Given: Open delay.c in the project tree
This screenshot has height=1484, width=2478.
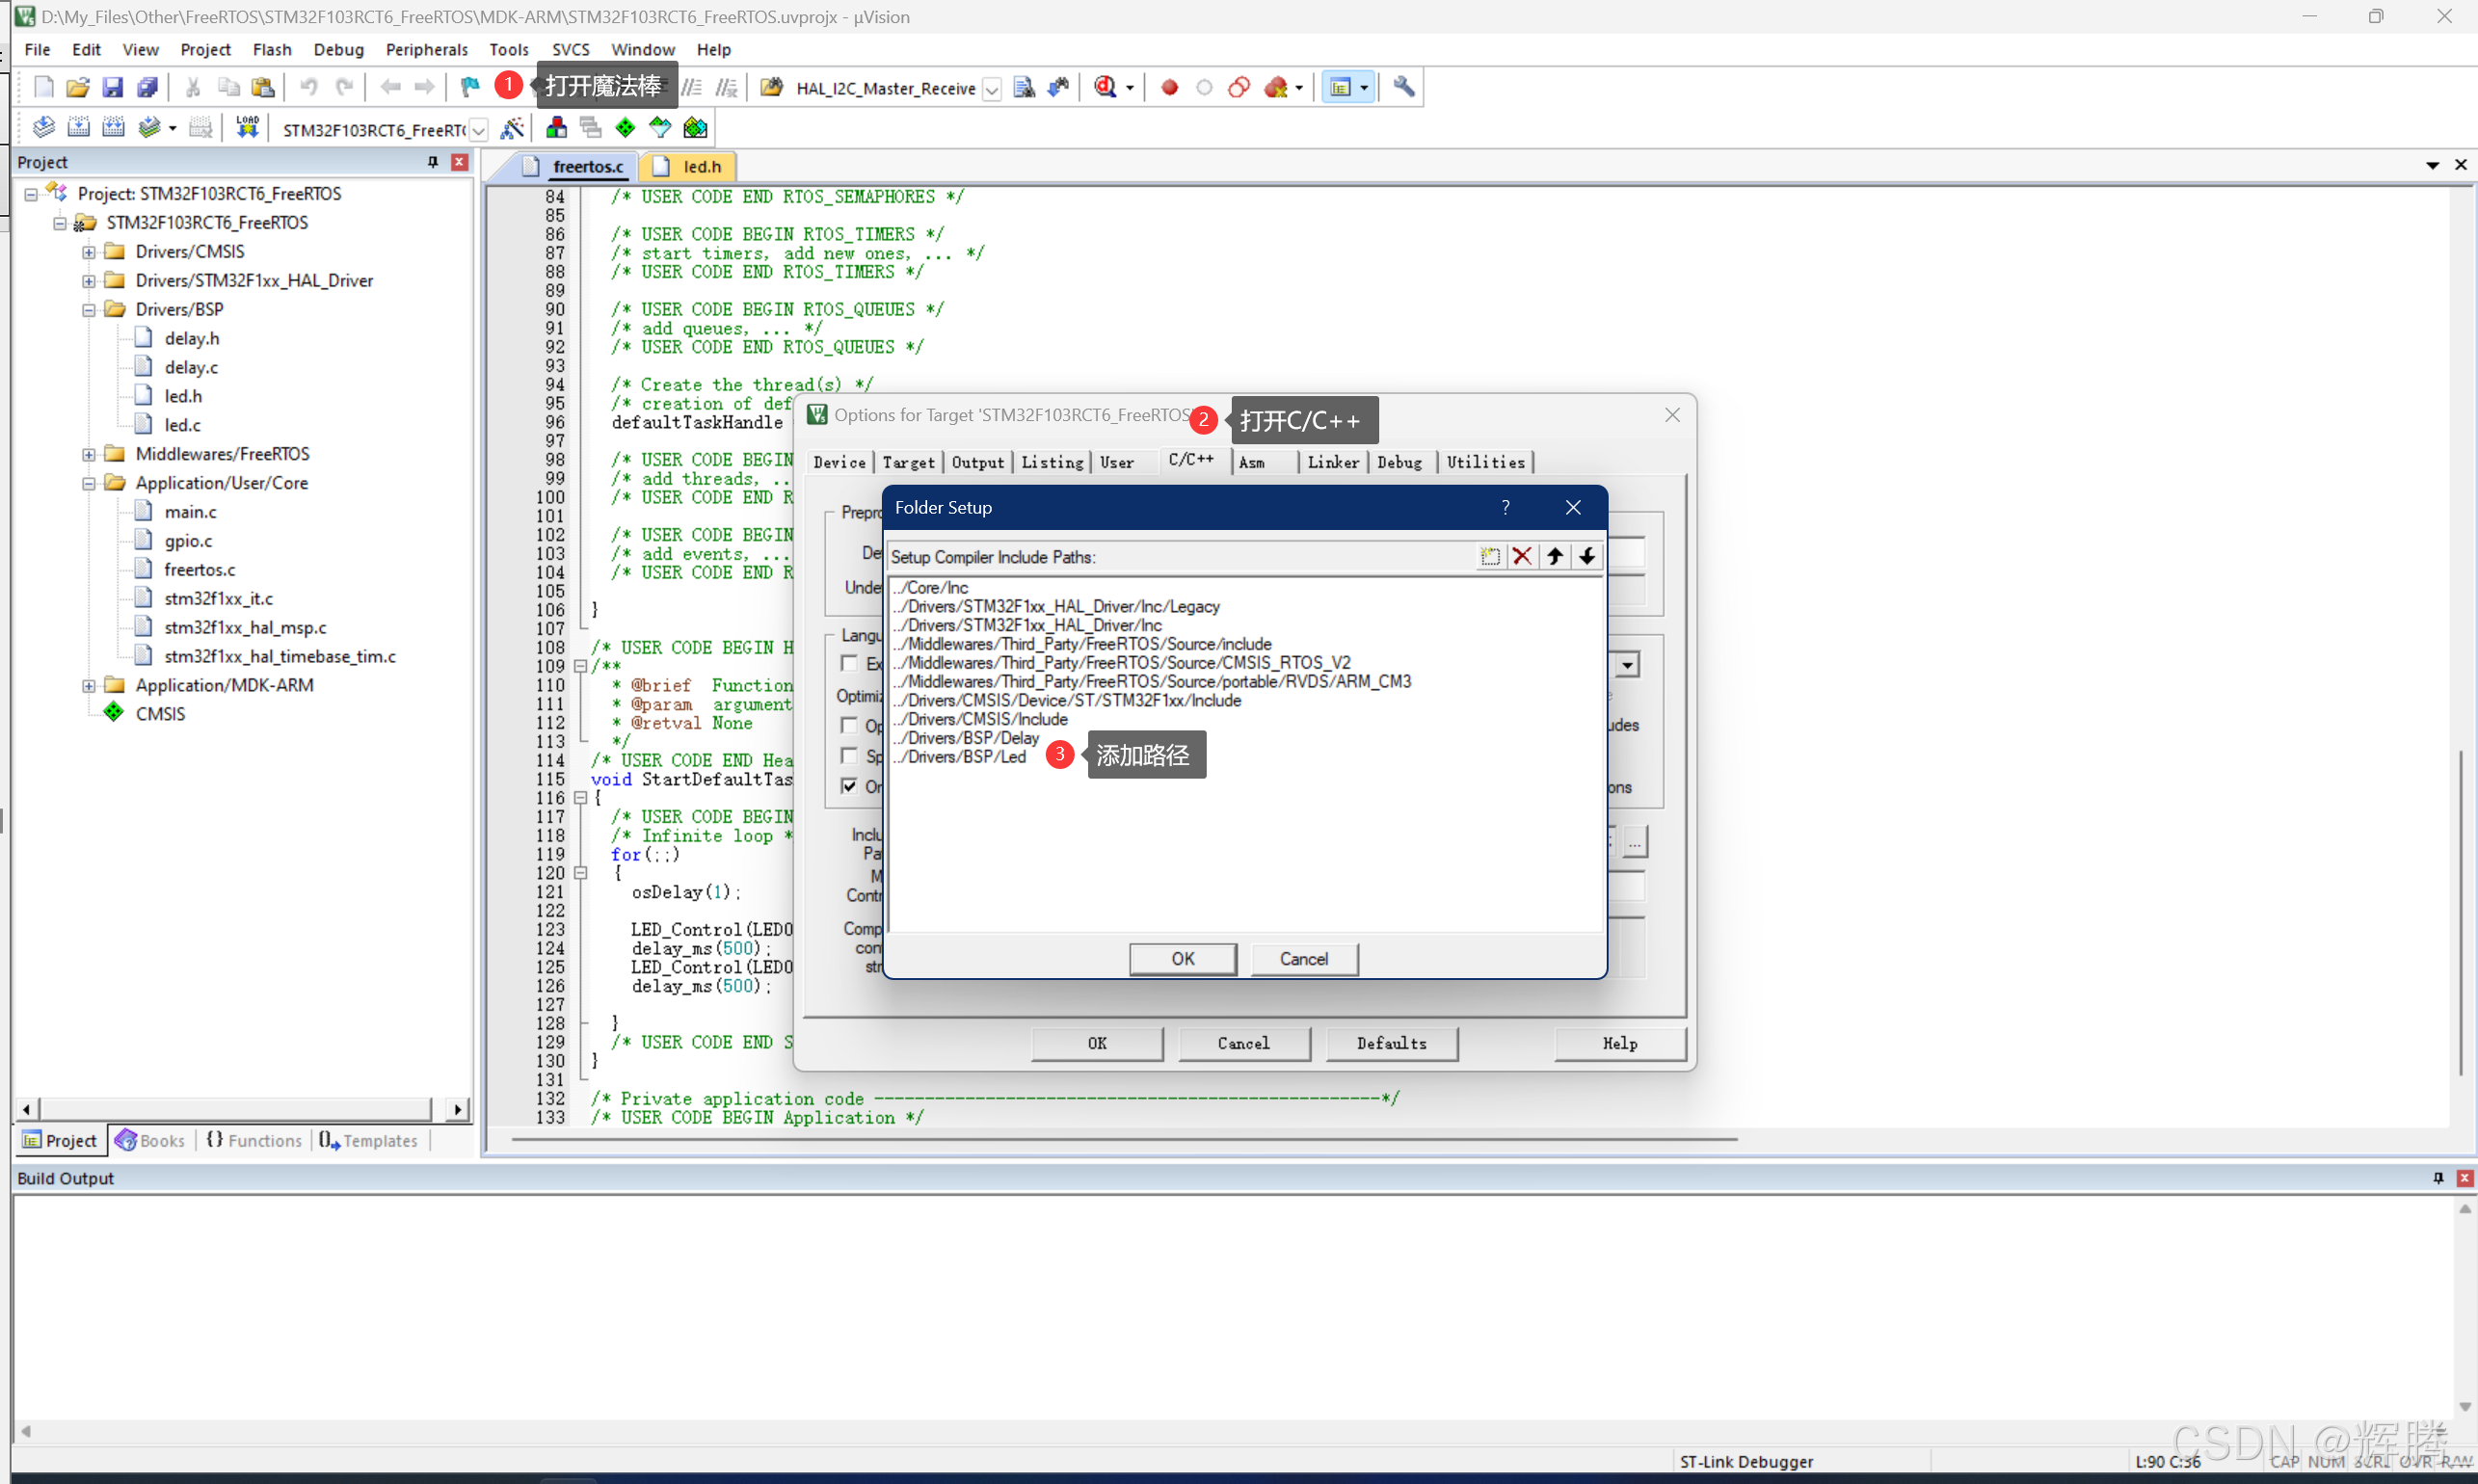Looking at the screenshot, I should 191,368.
